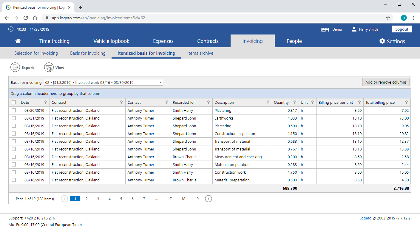This screenshot has width=420, height=237.
Task: Sort by the Date column header
Action: [x=25, y=102]
